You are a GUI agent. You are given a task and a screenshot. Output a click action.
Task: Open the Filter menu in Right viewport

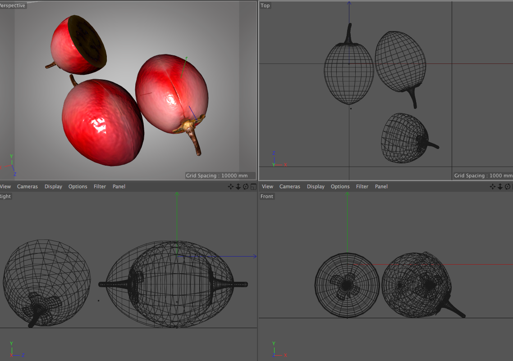point(100,186)
